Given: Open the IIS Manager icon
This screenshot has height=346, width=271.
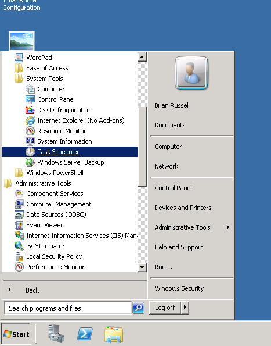Looking at the screenshot, I should point(19,236).
